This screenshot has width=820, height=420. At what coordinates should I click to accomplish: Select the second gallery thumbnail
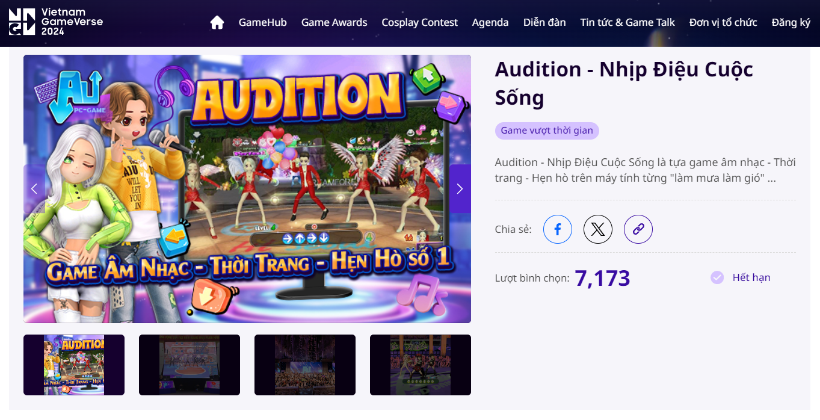click(190, 365)
